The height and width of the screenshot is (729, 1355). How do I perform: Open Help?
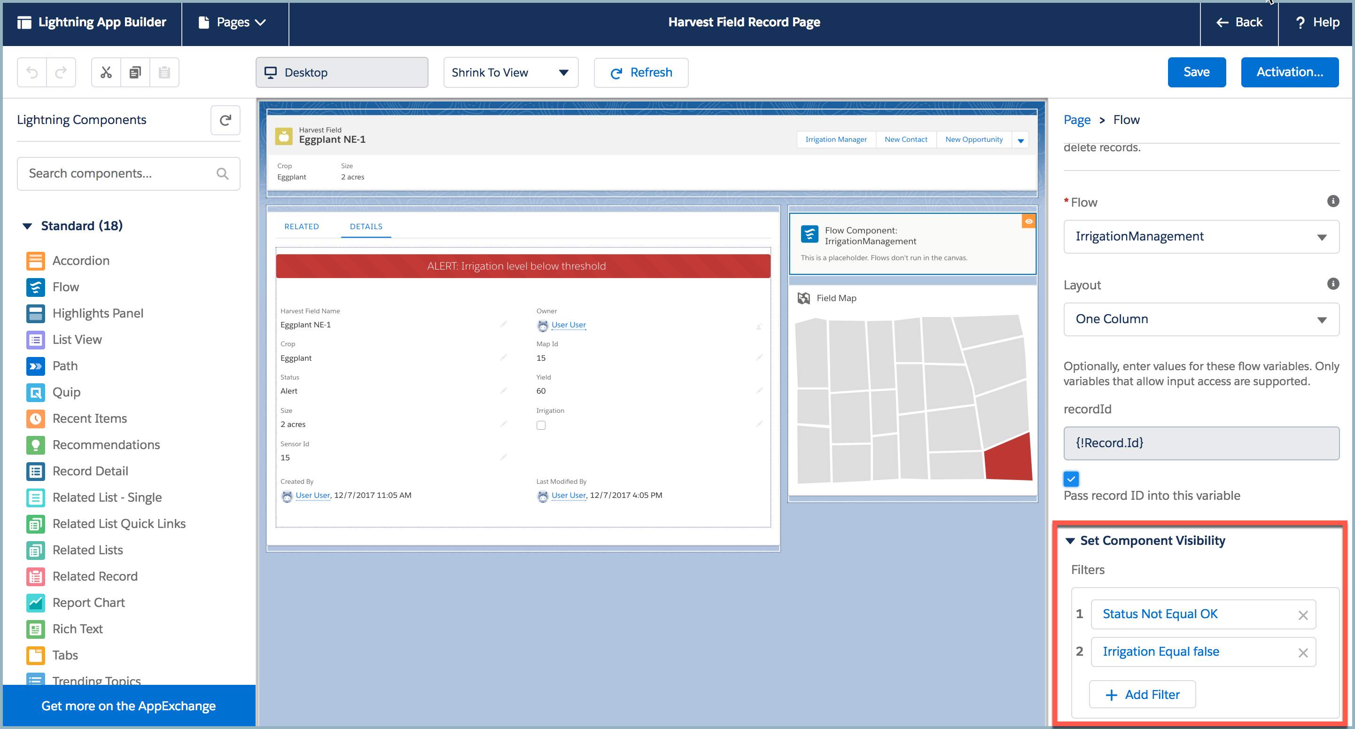[x=1316, y=23]
